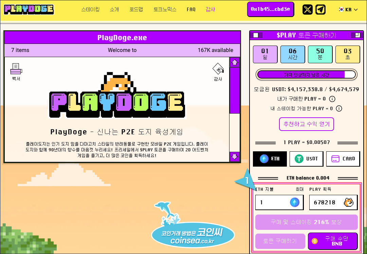Click the 가격 인상까지 남은 시간 progress bar

pos(306,75)
